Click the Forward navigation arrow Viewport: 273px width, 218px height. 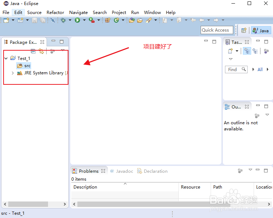click(216, 20)
